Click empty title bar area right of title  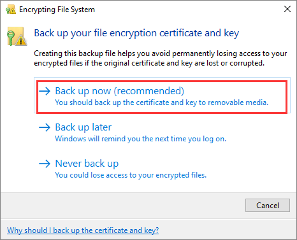(187, 10)
